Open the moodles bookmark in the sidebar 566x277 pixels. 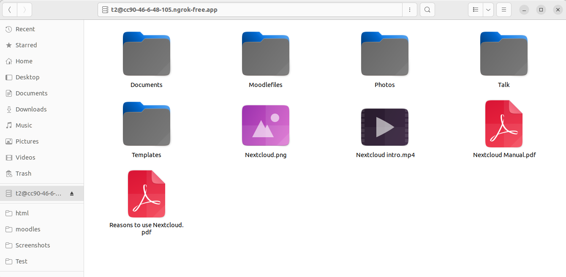click(42, 229)
